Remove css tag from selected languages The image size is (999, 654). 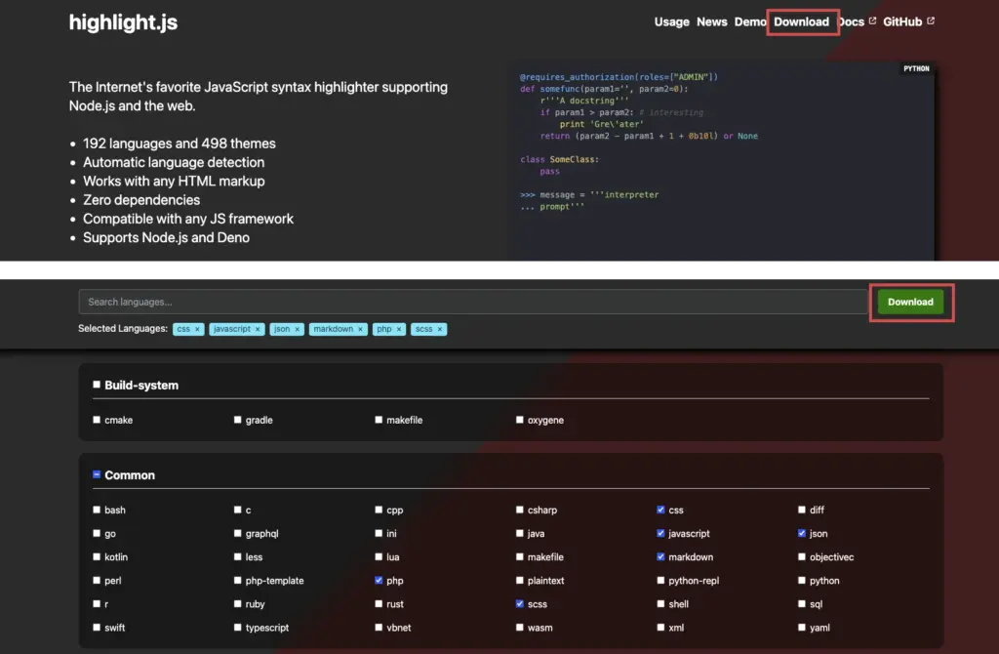pyautogui.click(x=197, y=329)
